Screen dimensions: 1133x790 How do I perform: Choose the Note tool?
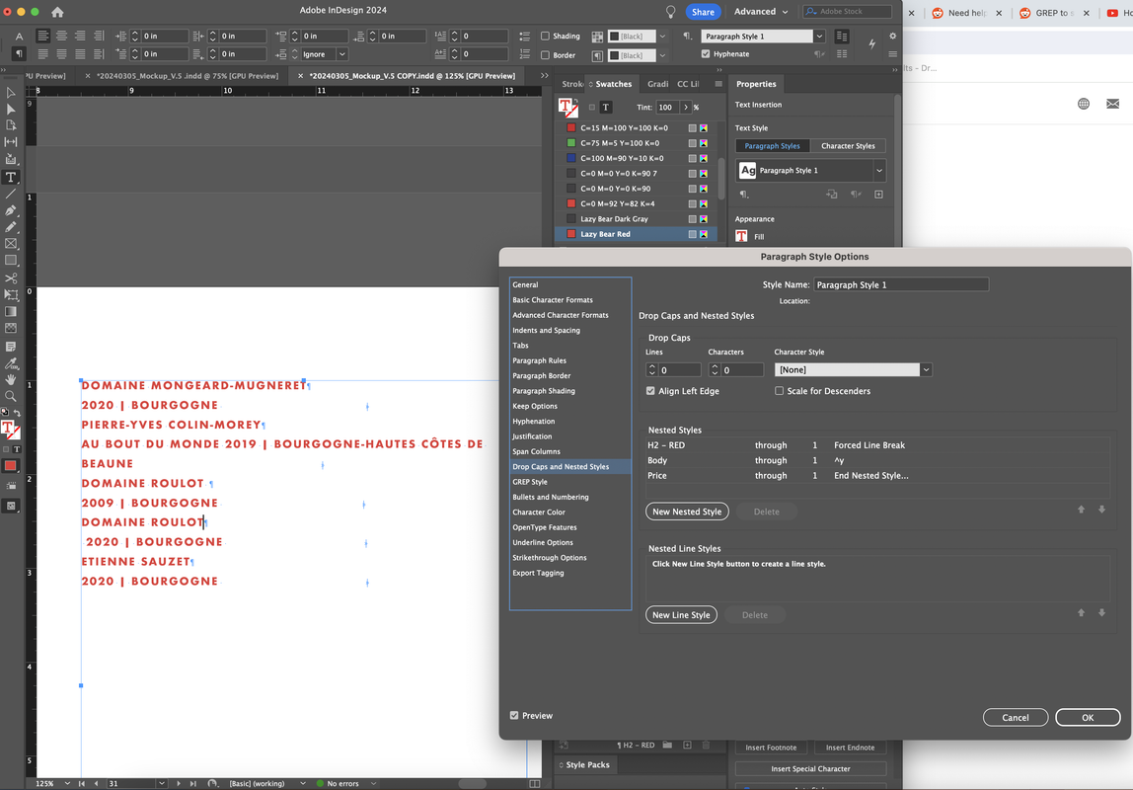(11, 347)
